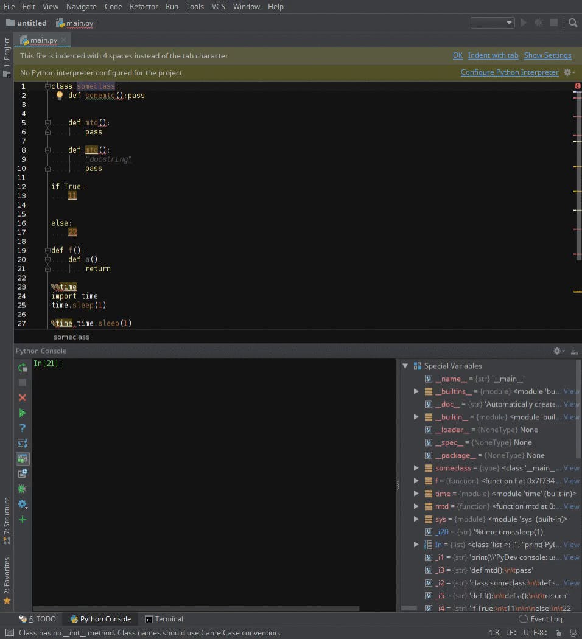
Task: Open the Refactor menu
Action: [144, 7]
